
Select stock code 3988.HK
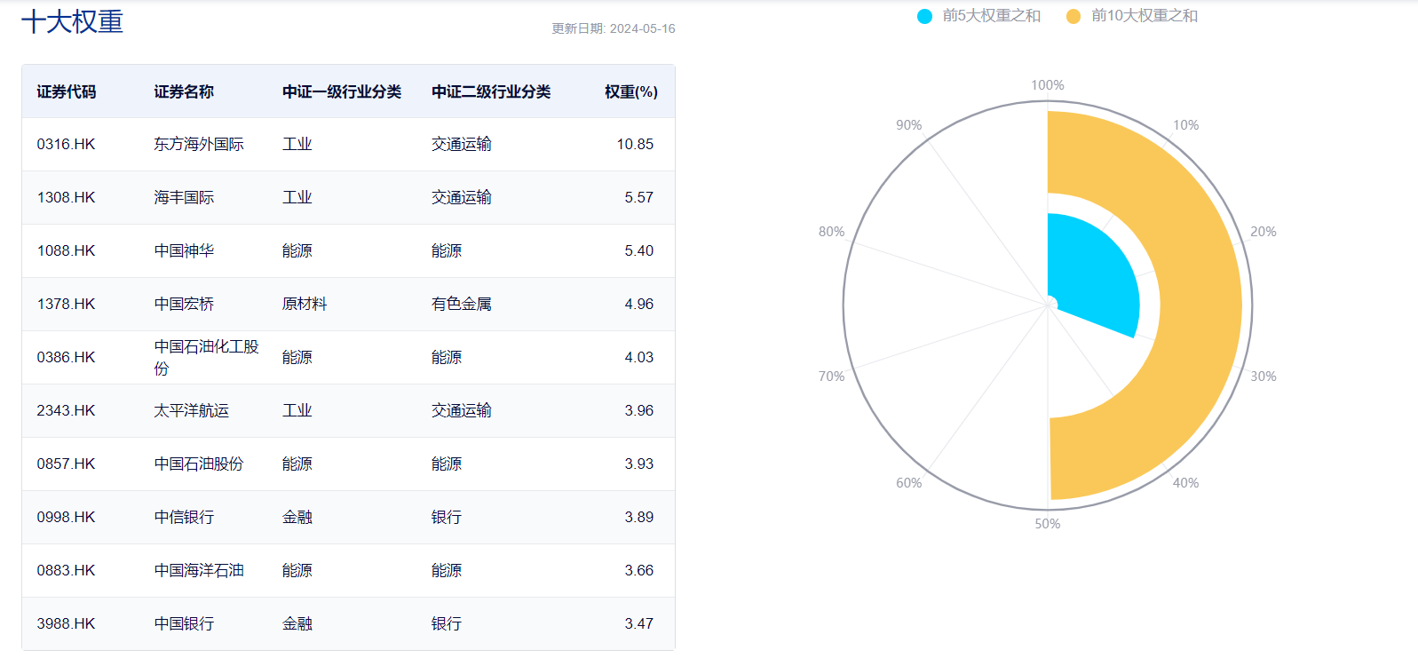[66, 623]
